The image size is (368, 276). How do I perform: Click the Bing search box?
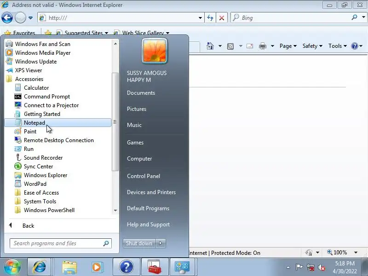[291, 18]
